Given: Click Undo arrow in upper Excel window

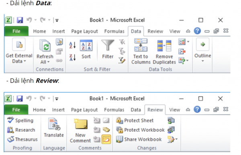Looking at the screenshot, I should pos(29,20).
